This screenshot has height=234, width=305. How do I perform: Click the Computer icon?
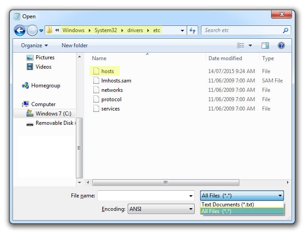25,104
